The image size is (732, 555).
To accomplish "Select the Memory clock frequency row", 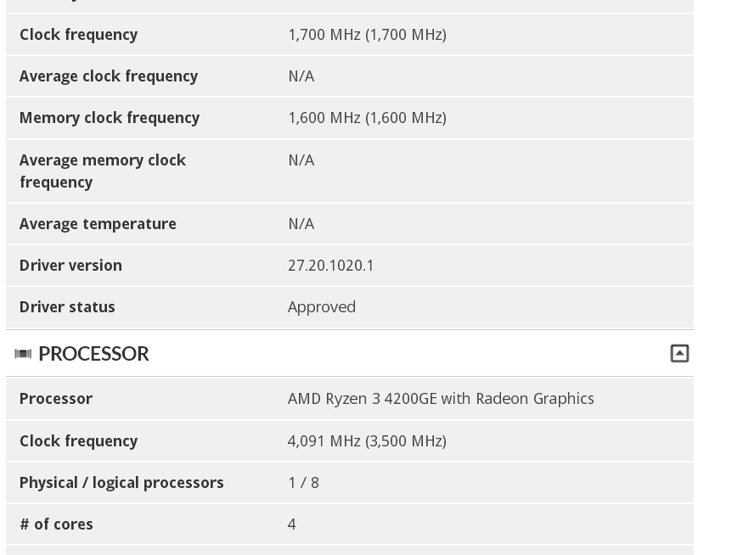I will [x=110, y=117].
